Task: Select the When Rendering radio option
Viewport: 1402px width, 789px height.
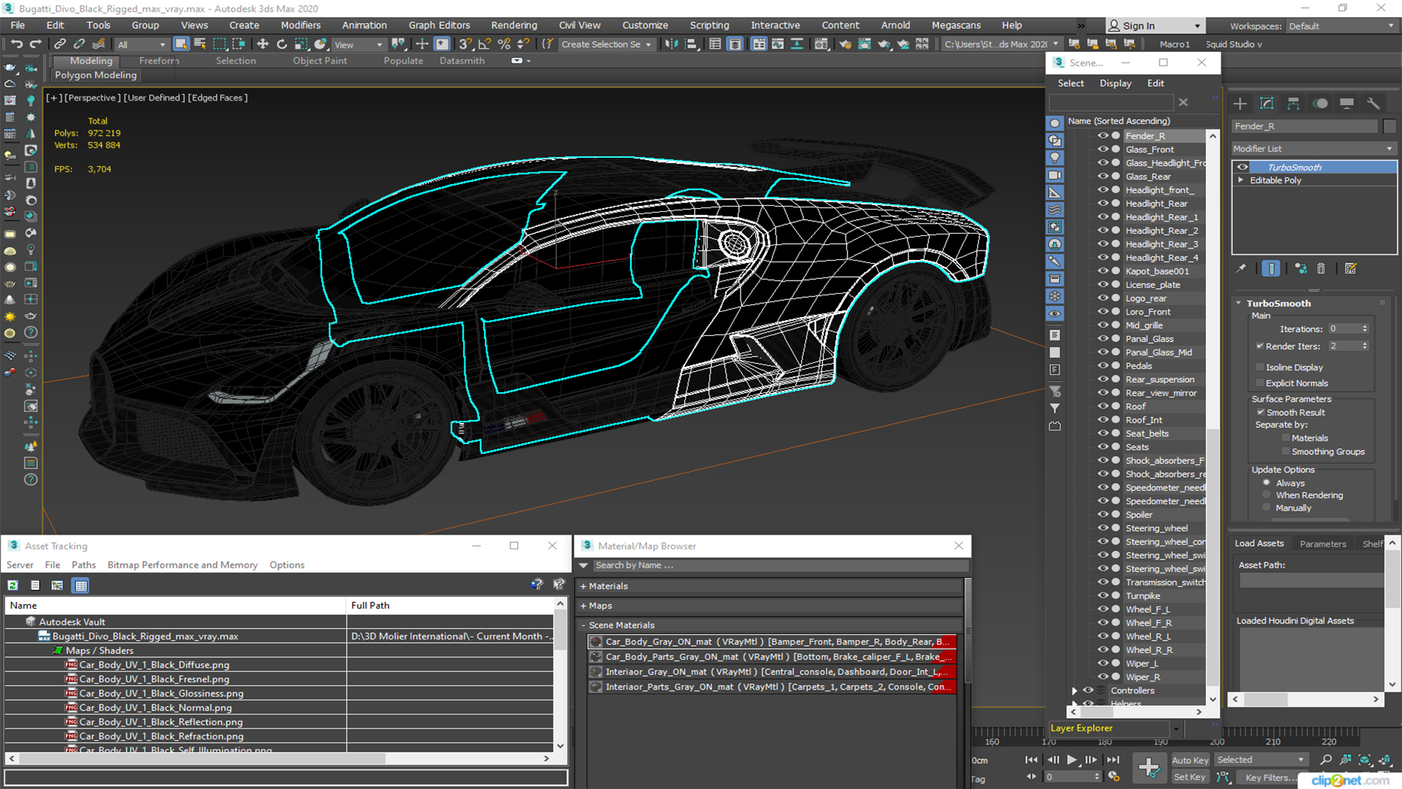Action: tap(1266, 495)
